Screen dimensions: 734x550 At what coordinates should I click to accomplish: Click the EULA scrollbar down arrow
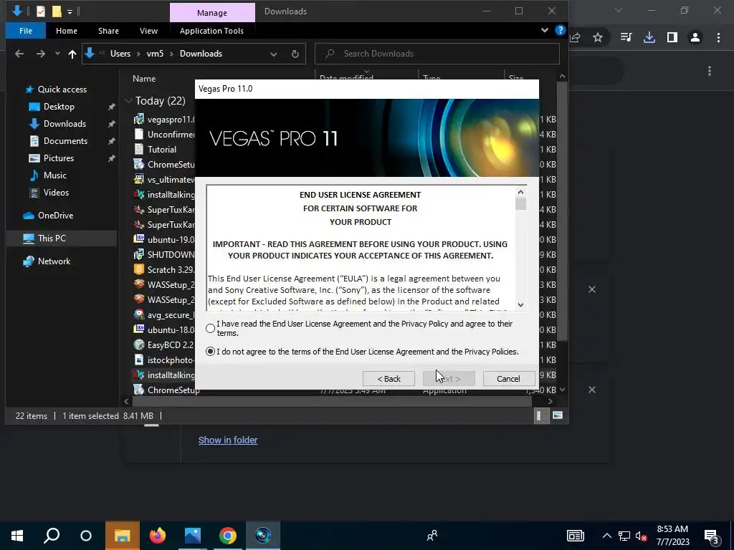pos(520,305)
